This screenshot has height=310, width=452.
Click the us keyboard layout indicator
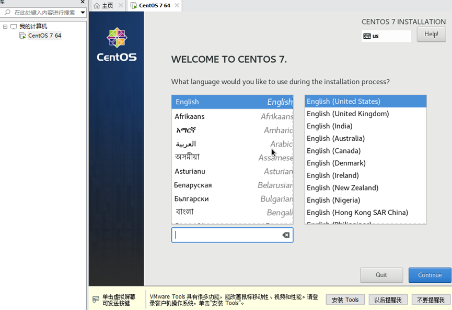pyautogui.click(x=386, y=36)
